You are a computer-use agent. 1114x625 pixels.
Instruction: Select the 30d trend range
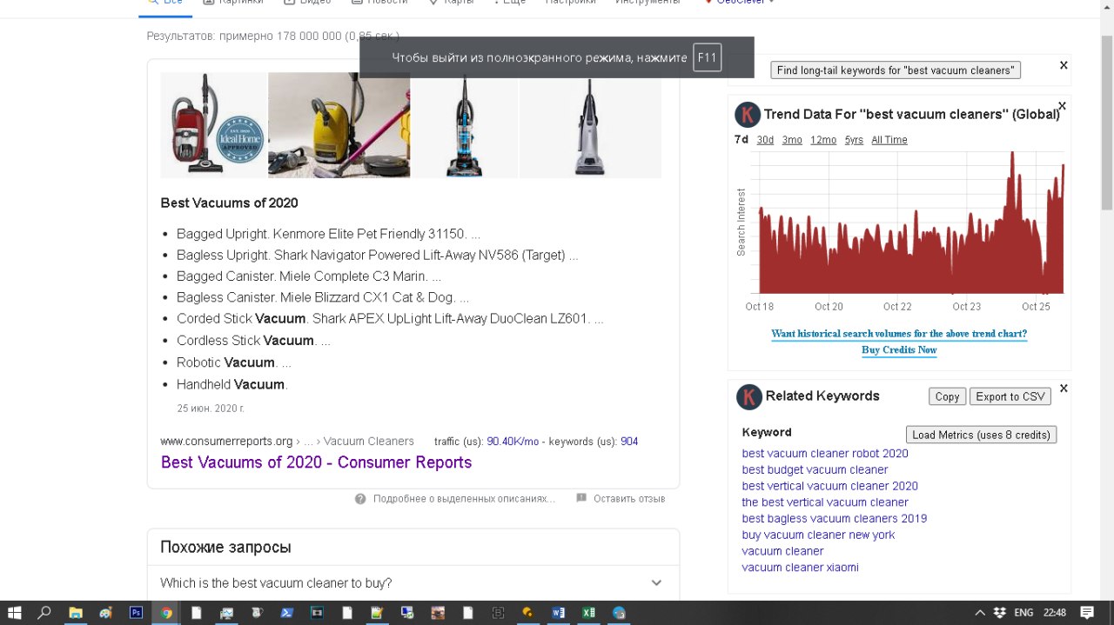tap(765, 140)
